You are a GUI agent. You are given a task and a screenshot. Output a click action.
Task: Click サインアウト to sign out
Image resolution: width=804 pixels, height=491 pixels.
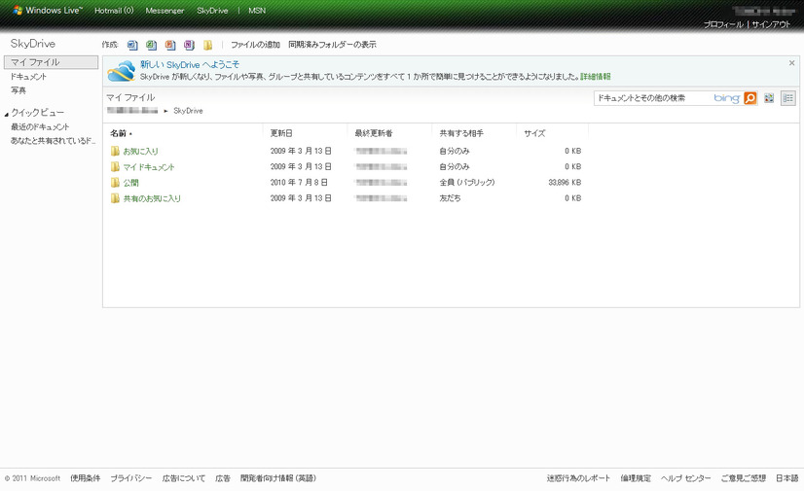771,24
